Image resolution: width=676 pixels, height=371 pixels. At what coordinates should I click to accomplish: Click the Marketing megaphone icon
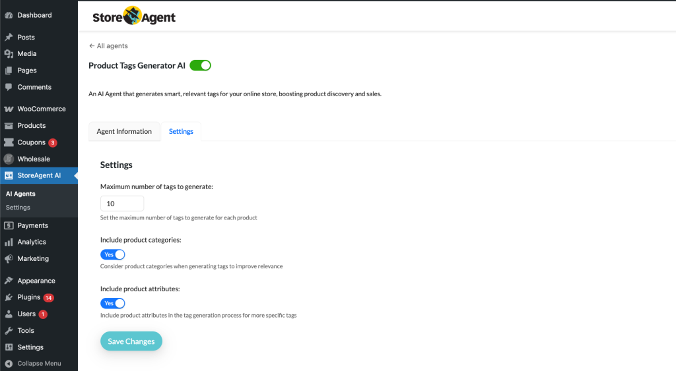click(9, 259)
